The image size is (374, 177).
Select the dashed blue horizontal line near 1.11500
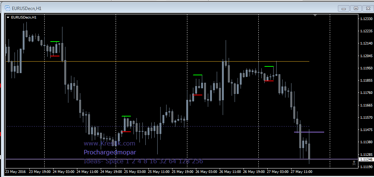157,126
